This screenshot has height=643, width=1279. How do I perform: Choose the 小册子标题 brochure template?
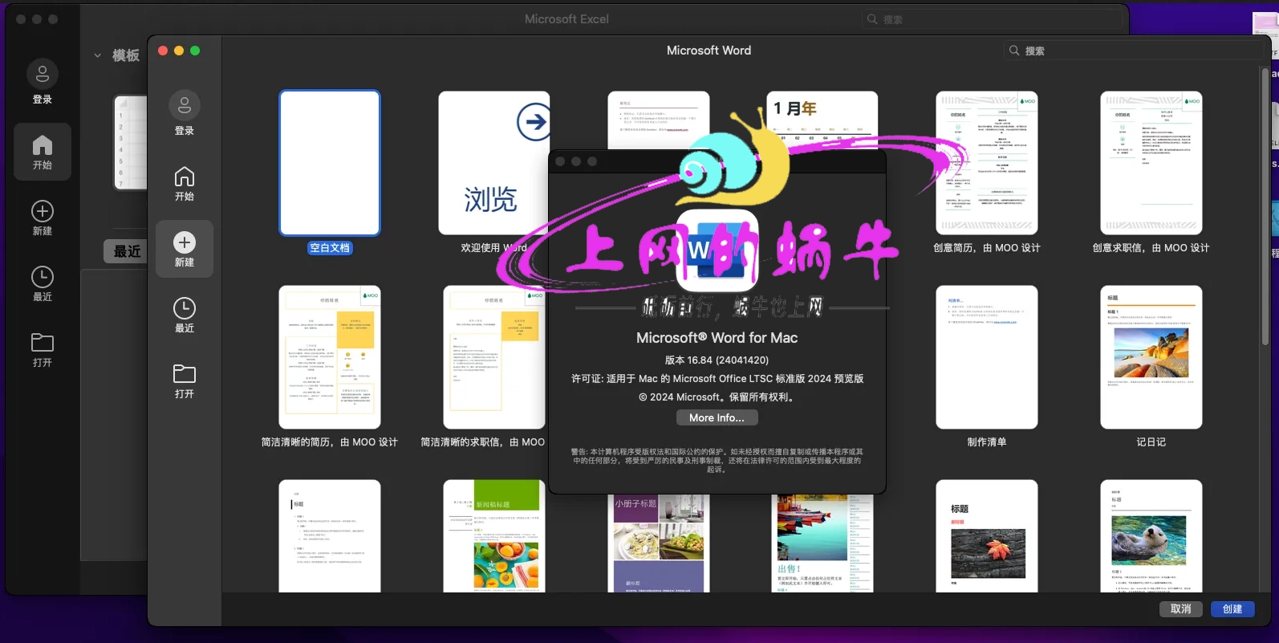point(659,543)
